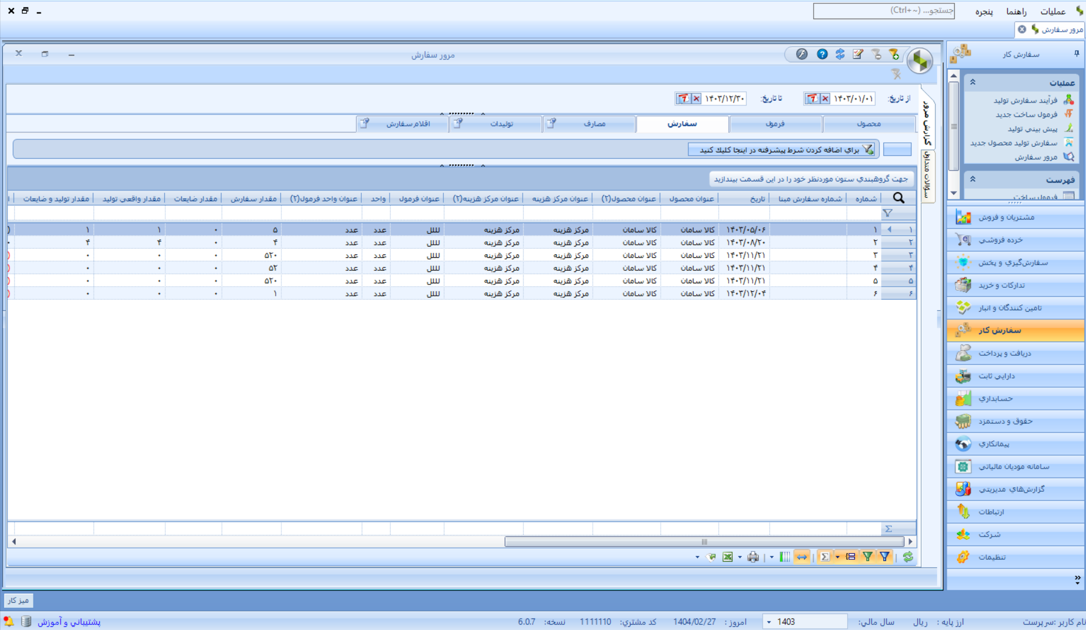Expand sidebar using bottom double chevron
The height and width of the screenshot is (630, 1086).
click(1077, 580)
